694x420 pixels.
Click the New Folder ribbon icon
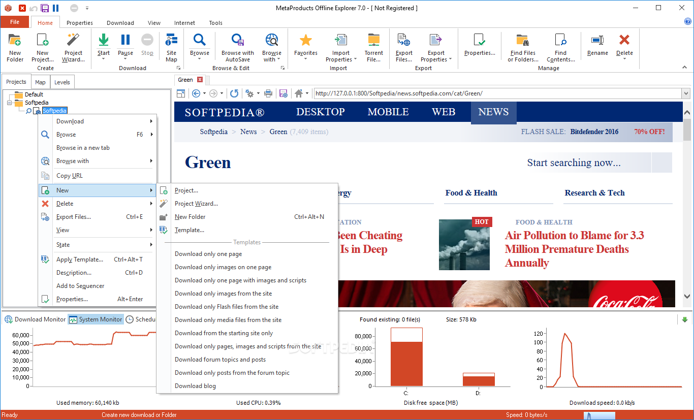[15, 41]
